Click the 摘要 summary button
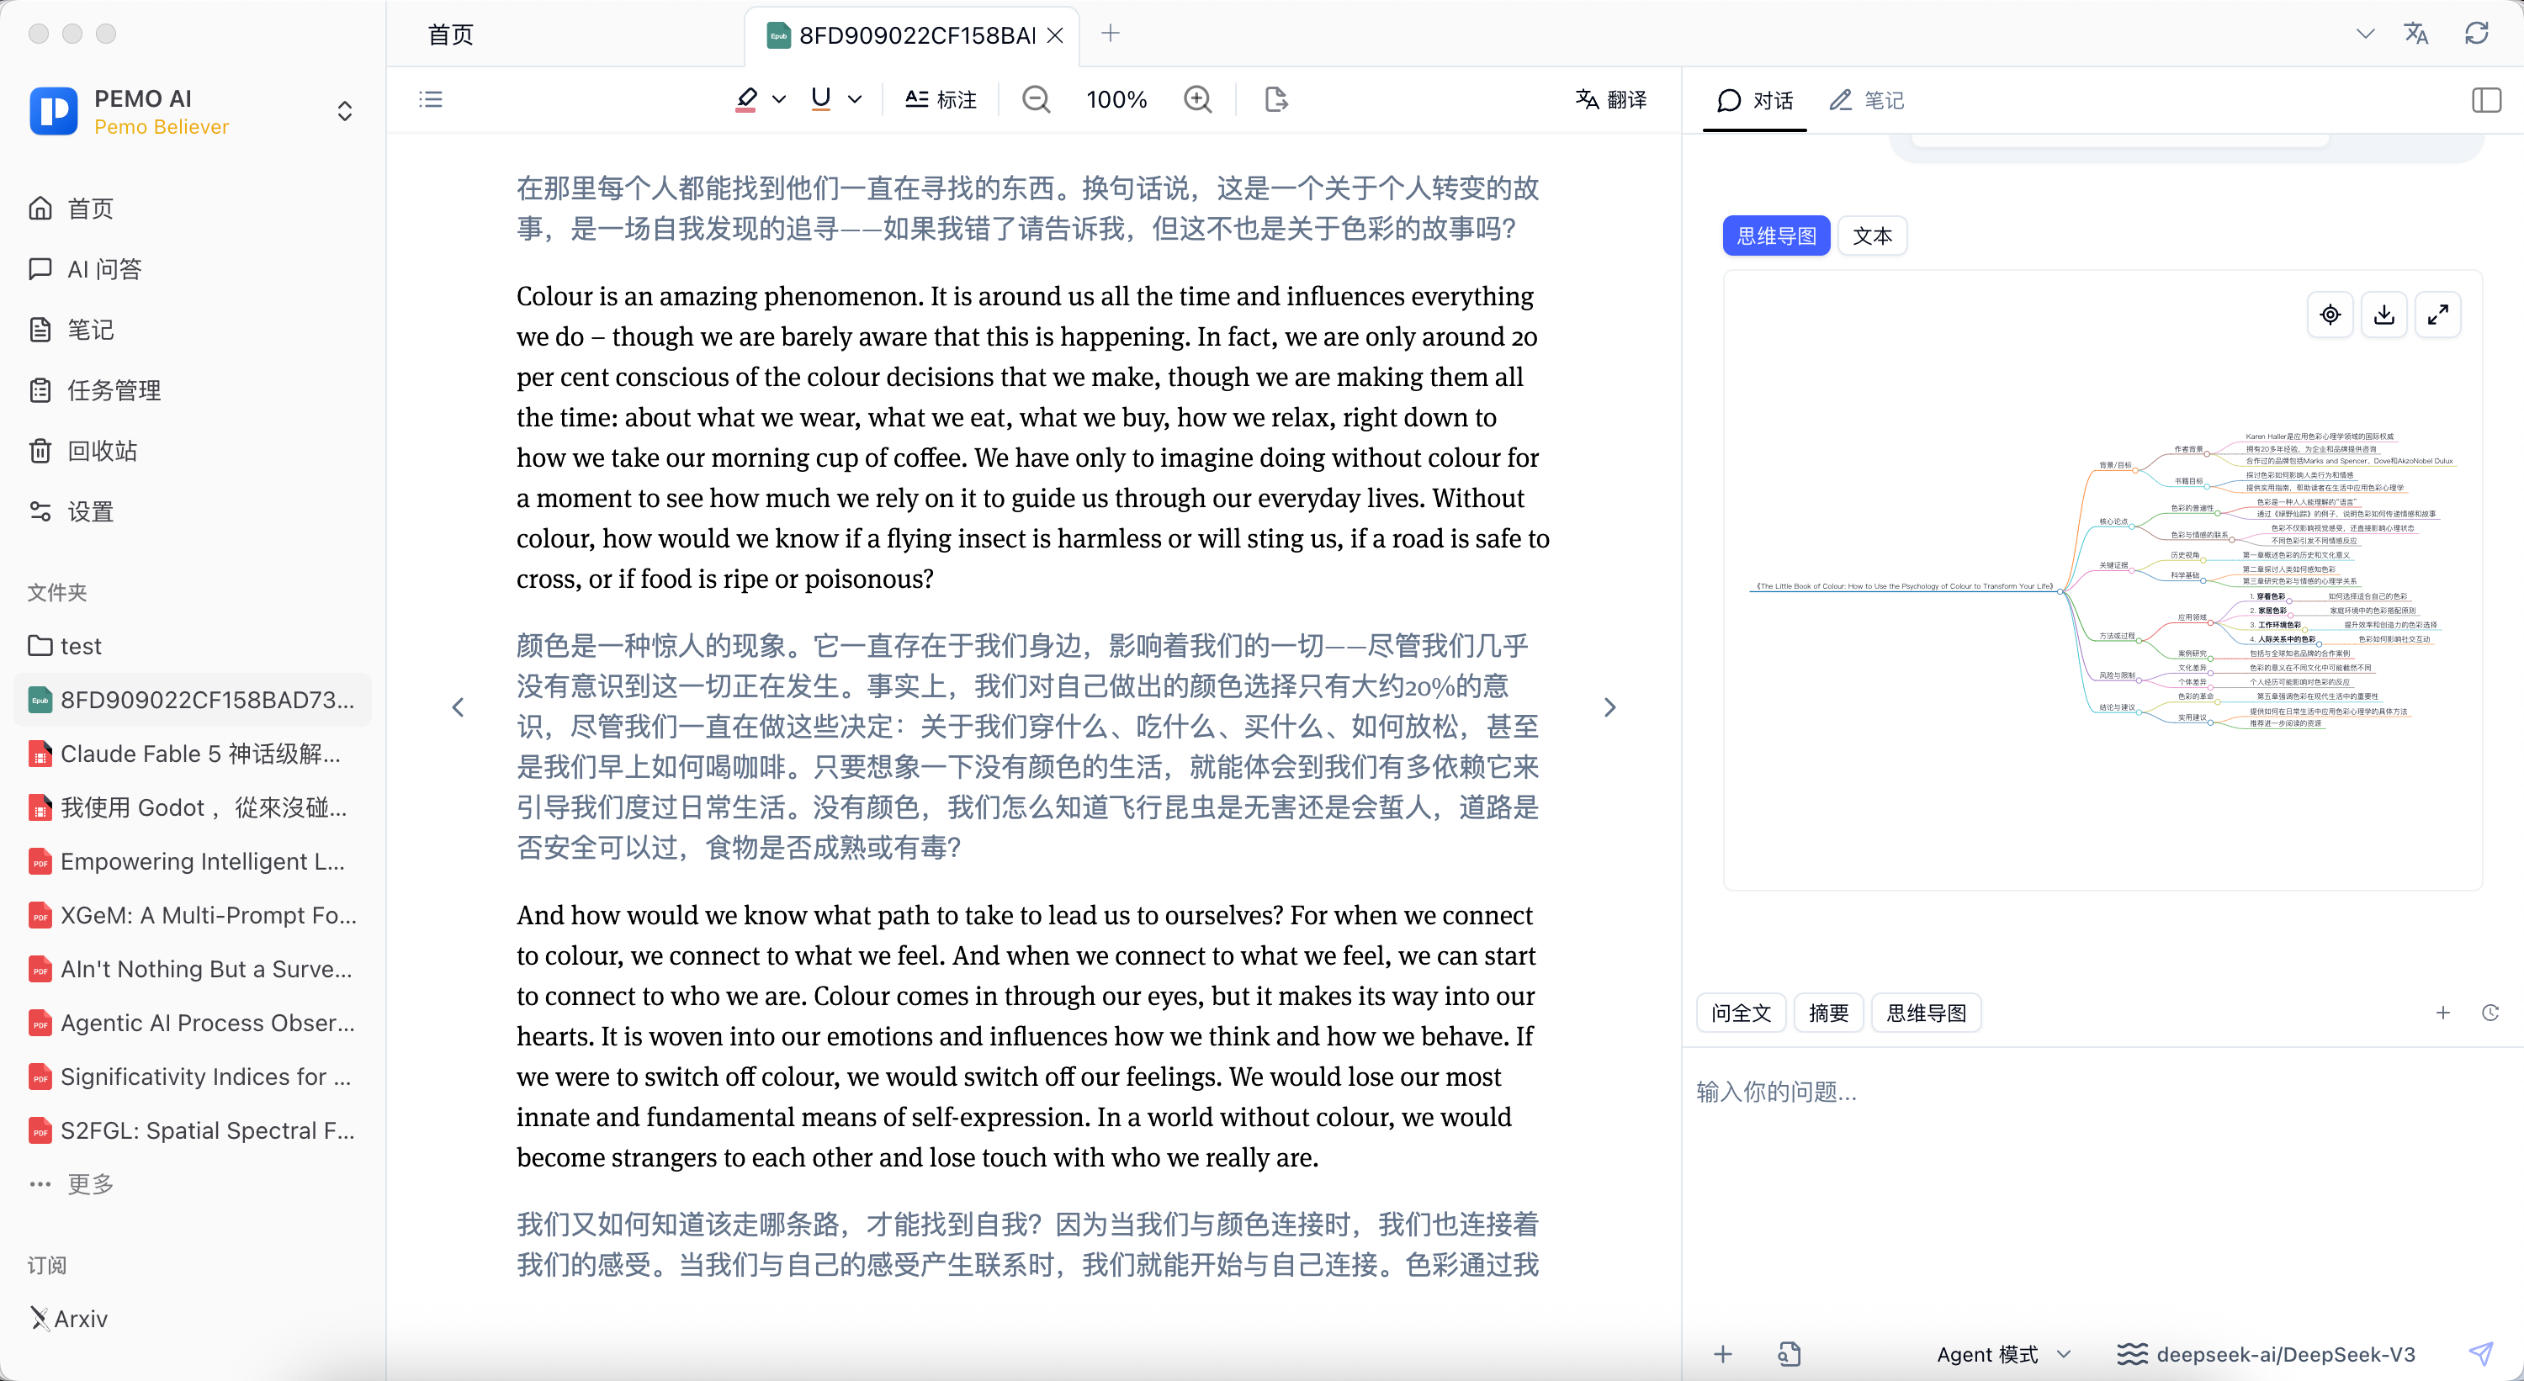The image size is (2524, 1381). coord(1828,1012)
